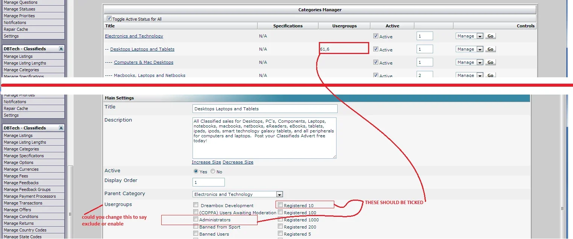Open Manage Country Codes in the sidebar
Image resolution: width=573 pixels, height=239 pixels.
pos(25,230)
